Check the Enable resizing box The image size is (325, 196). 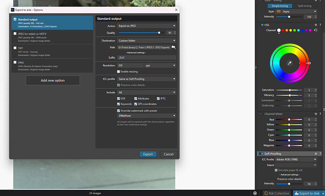(x=119, y=72)
